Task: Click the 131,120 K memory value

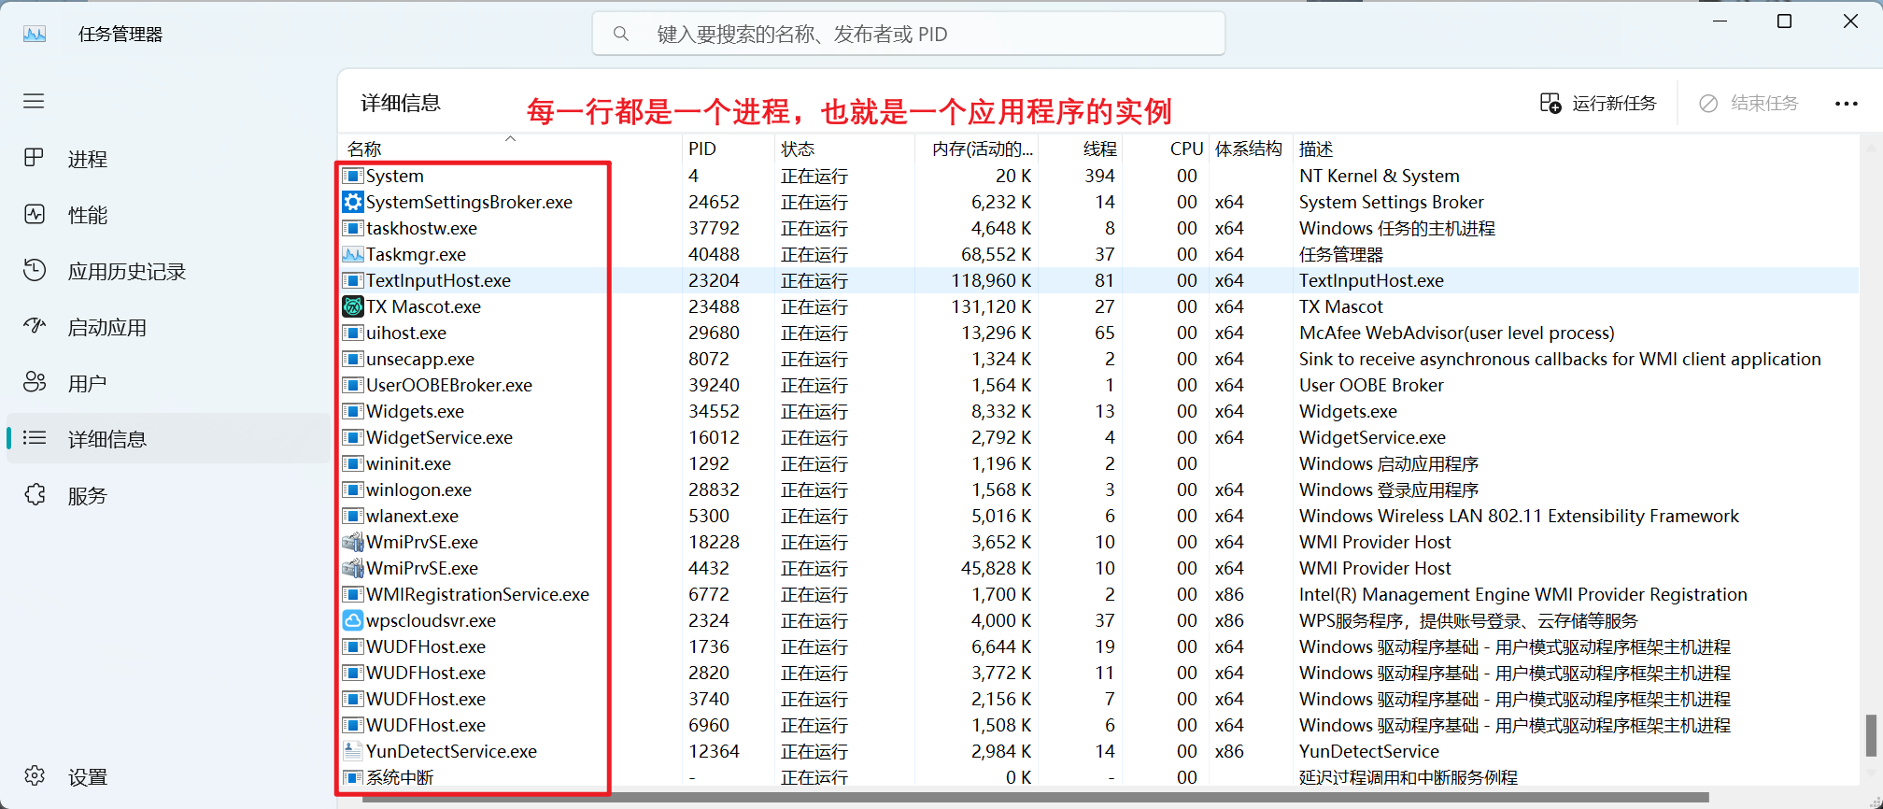Action: (x=991, y=306)
